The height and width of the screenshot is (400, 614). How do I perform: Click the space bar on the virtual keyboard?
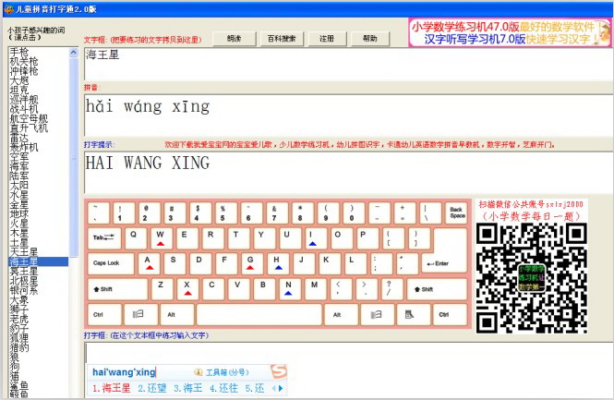coord(259,314)
